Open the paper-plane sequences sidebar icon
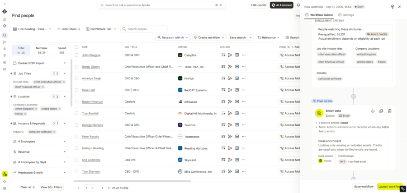The width and height of the screenshot is (407, 193). coord(5,42)
